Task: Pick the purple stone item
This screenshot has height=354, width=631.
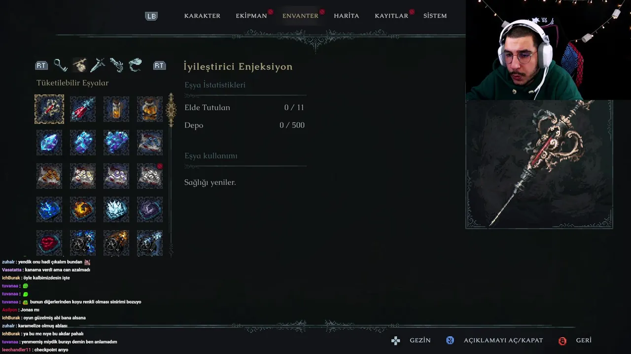Action: point(150,209)
